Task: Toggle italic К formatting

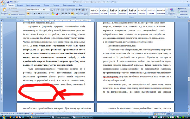Action: pyautogui.click(x=31, y=13)
